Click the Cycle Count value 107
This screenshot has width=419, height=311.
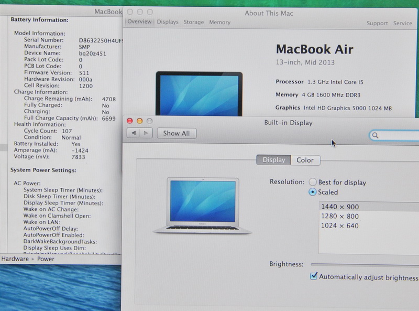click(x=67, y=131)
